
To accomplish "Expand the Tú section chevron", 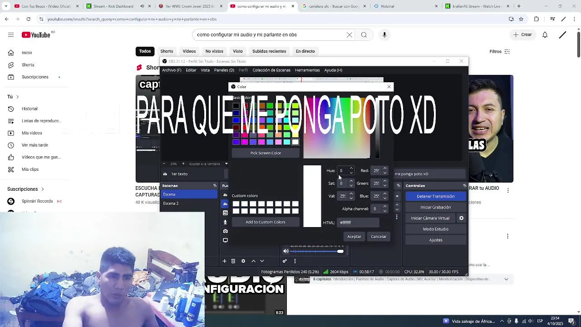I will pyautogui.click(x=17, y=97).
